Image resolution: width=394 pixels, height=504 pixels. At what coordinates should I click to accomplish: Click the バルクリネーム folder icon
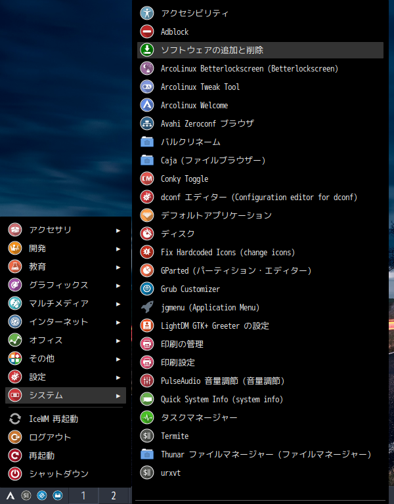tap(147, 142)
